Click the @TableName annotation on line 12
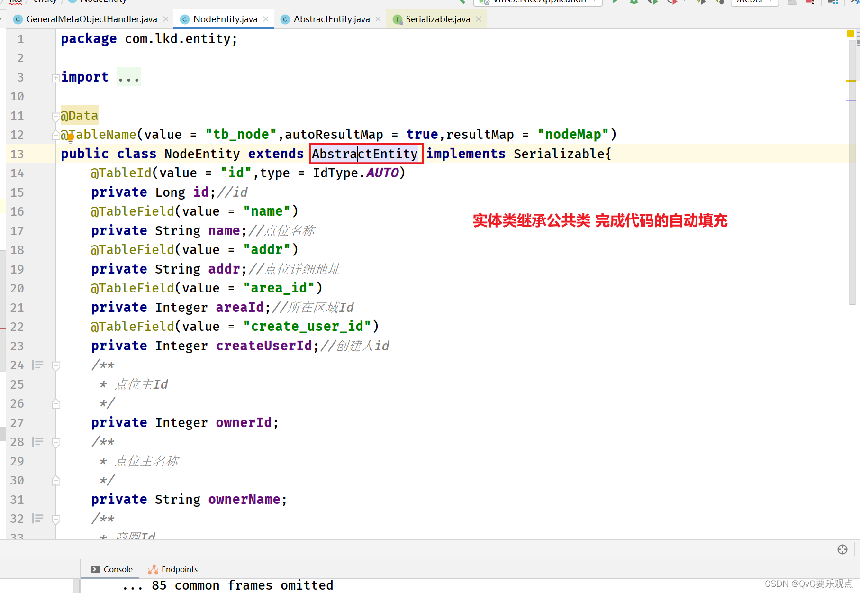Image resolution: width=860 pixels, height=593 pixels. pos(99,135)
